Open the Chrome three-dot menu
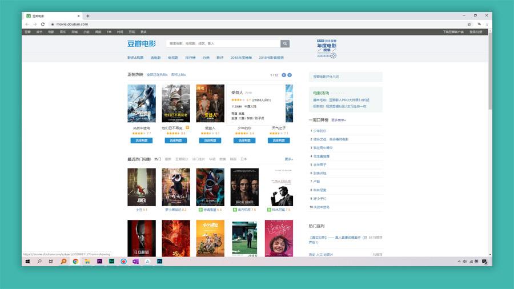This screenshot has width=514, height=289. (x=487, y=24)
